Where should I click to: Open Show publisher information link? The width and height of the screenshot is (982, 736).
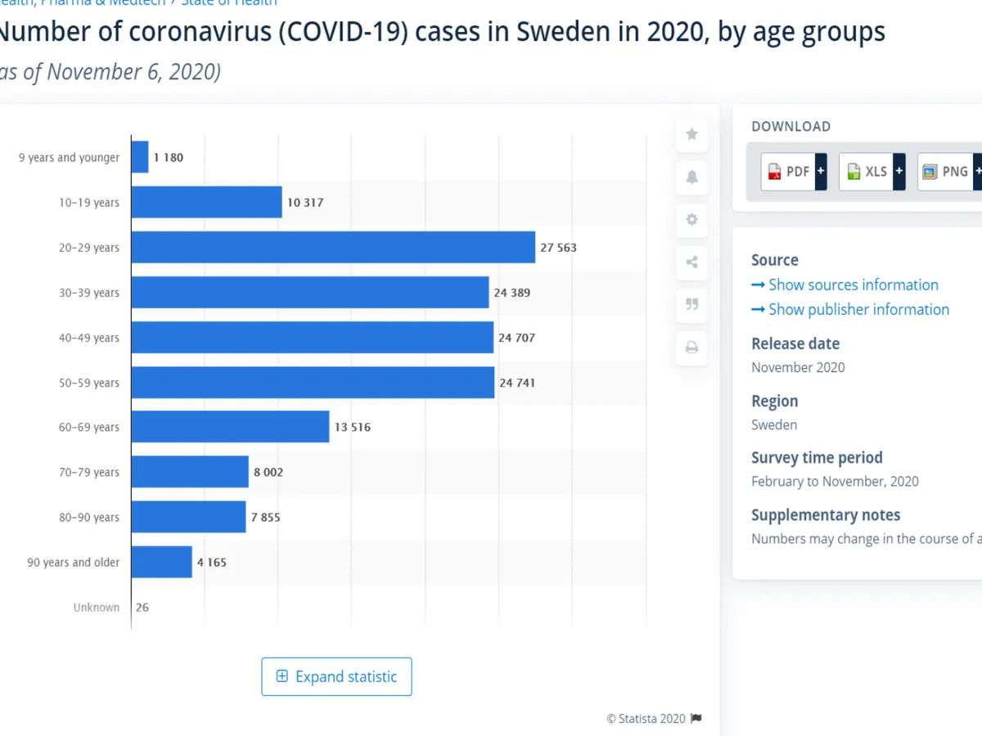[858, 309]
